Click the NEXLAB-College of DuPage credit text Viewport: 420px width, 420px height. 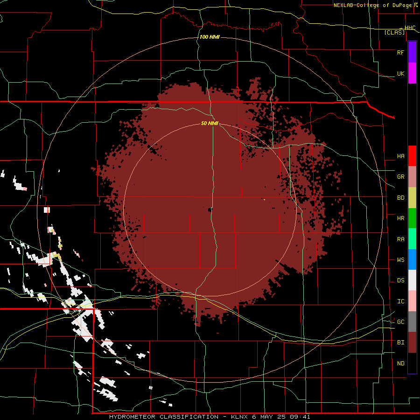click(372, 5)
